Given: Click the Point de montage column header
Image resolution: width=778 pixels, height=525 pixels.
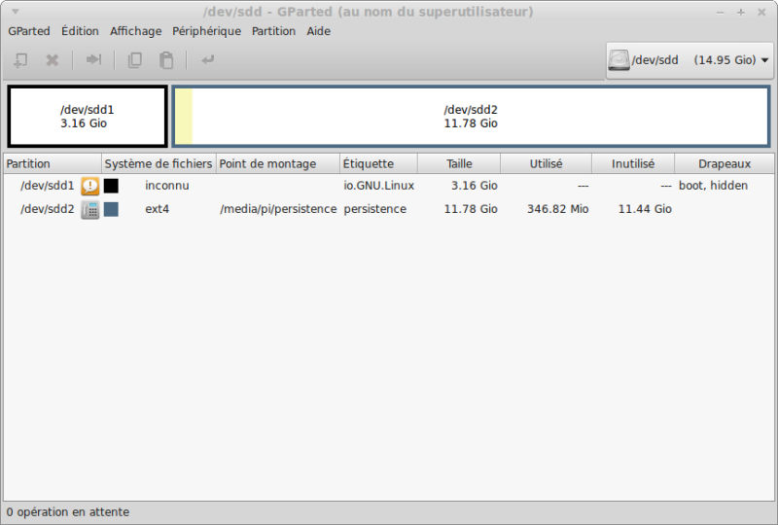Looking at the screenshot, I should [x=278, y=163].
